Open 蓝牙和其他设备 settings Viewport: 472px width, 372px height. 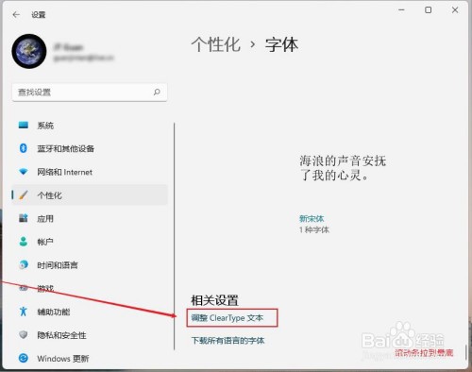[90, 148]
